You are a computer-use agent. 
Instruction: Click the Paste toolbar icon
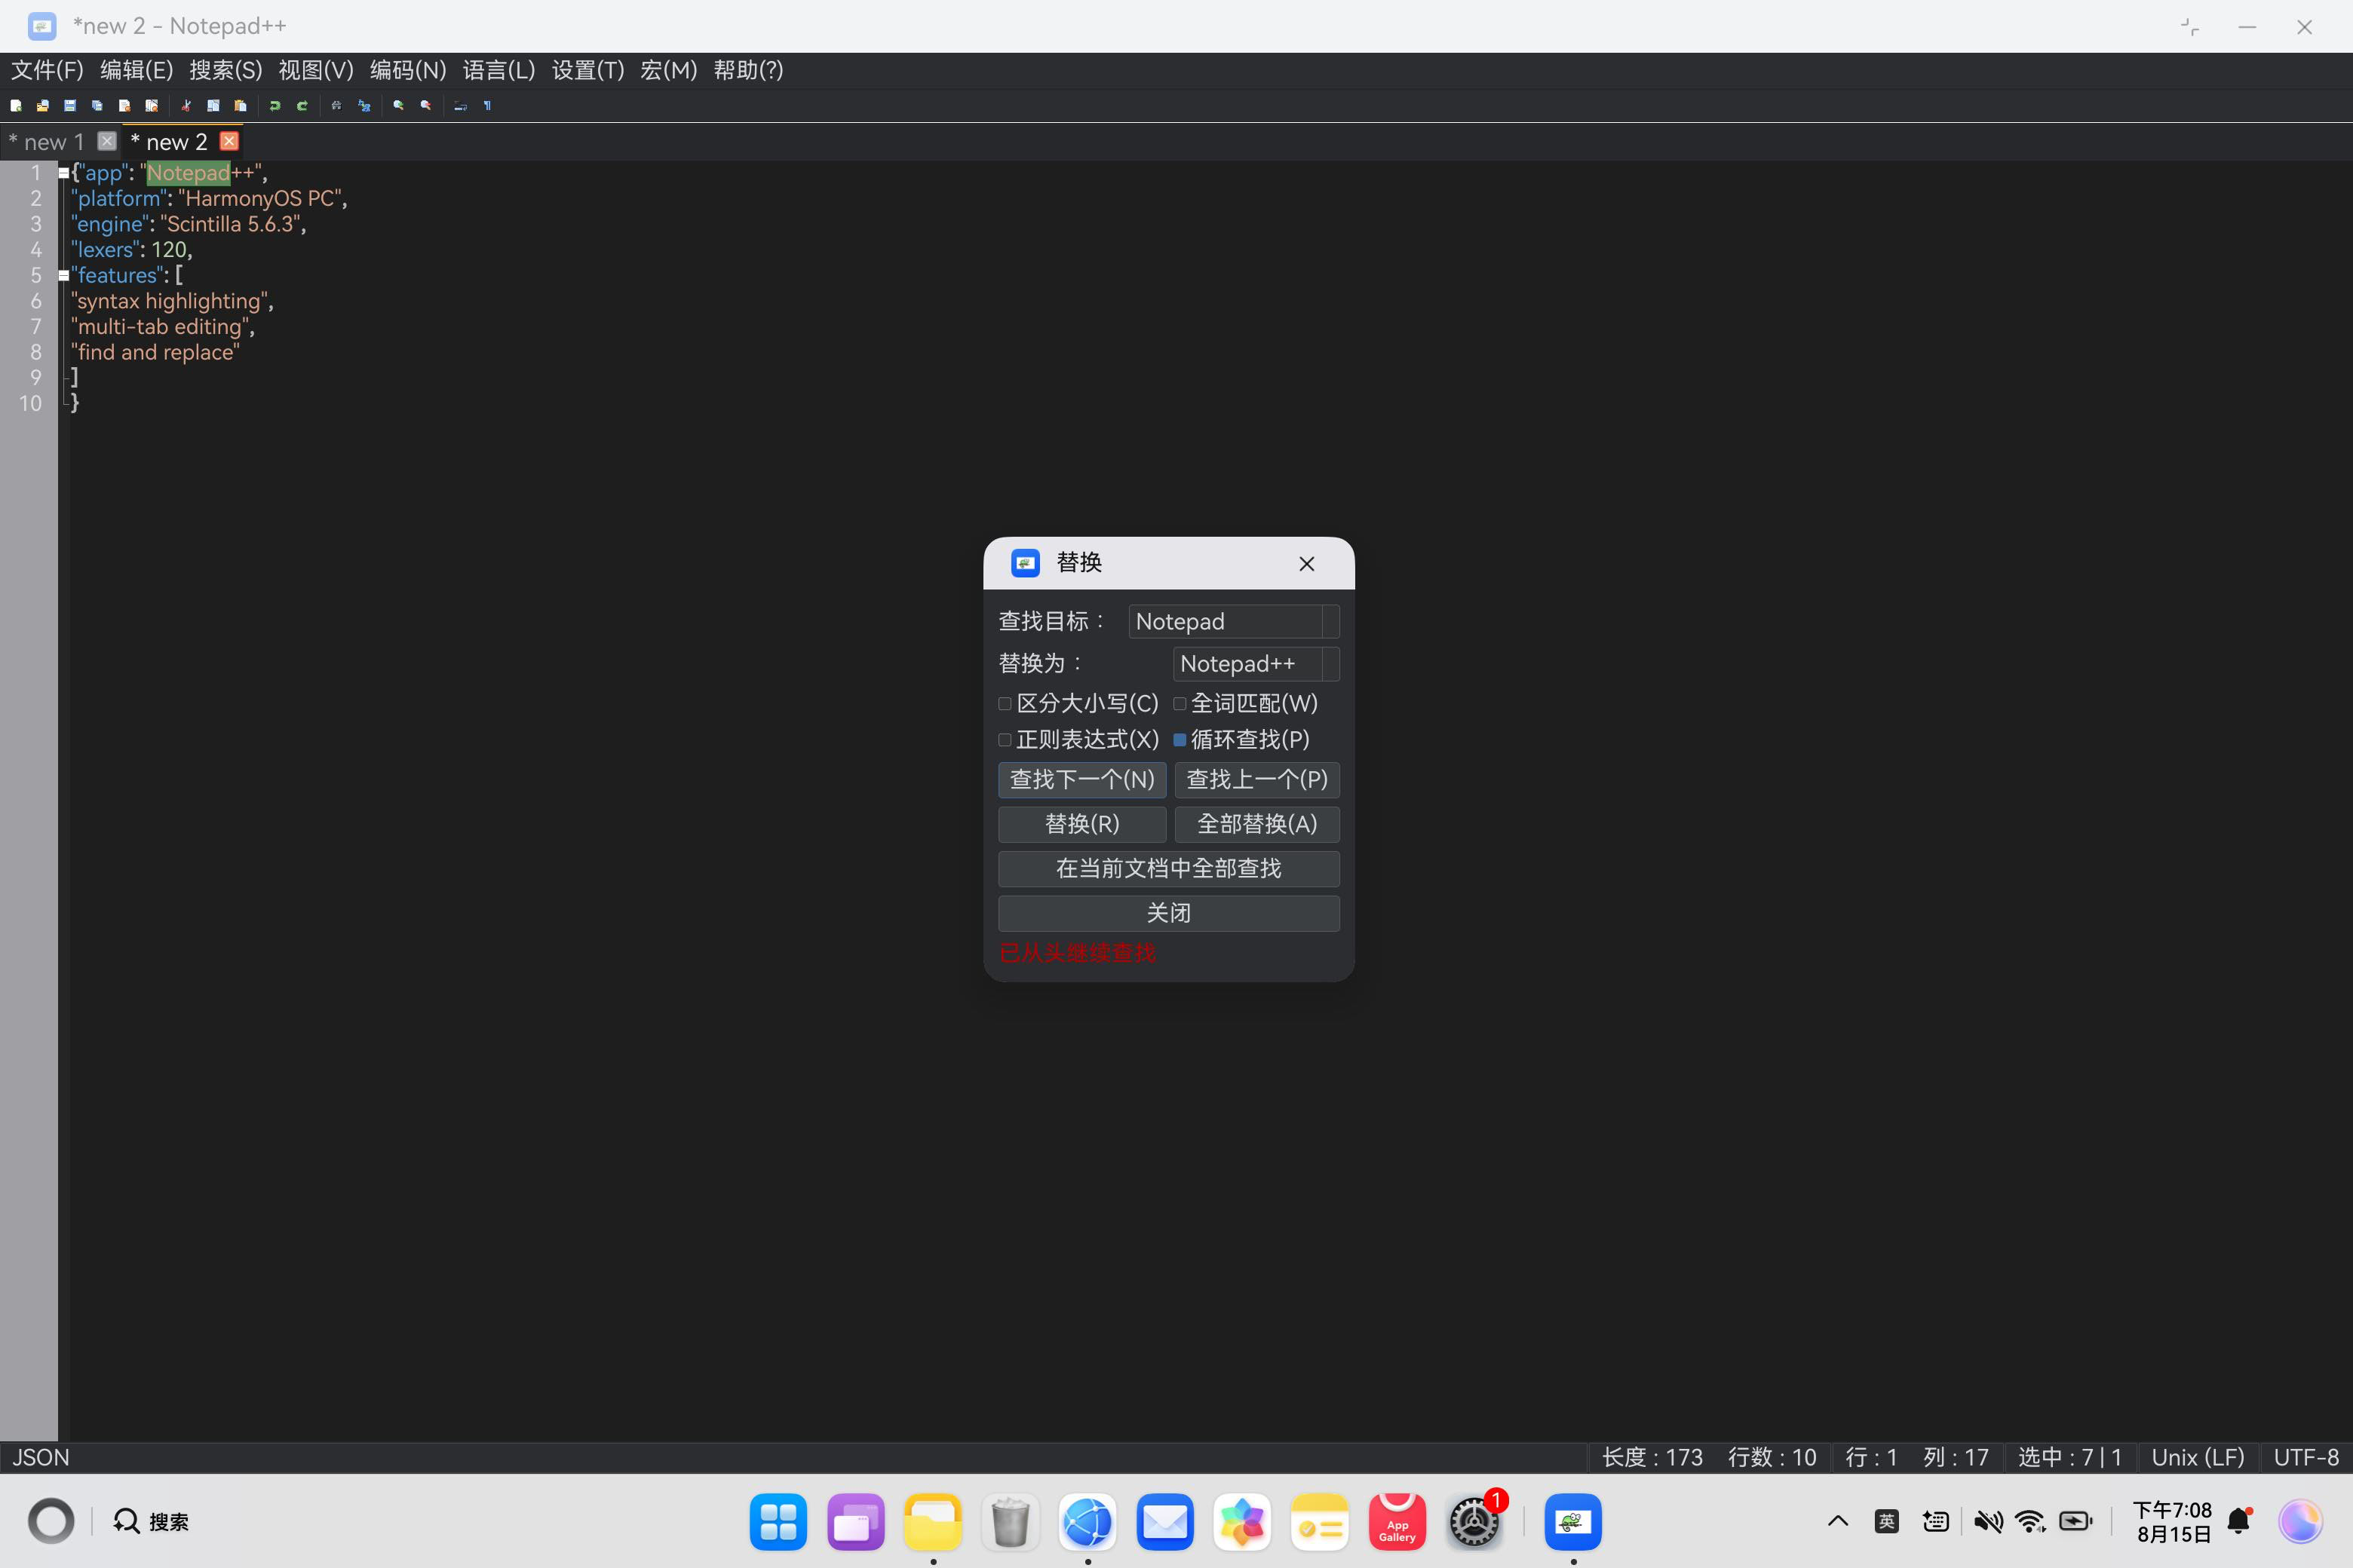point(240,105)
